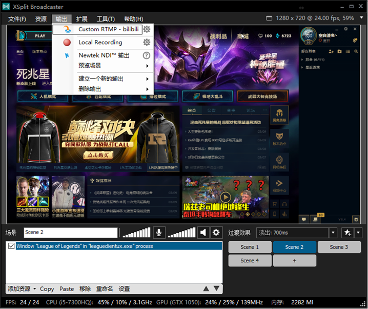This screenshot has height=309, width=368.
Task: Click 重命名 to rename source
Action: pyautogui.click(x=105, y=289)
